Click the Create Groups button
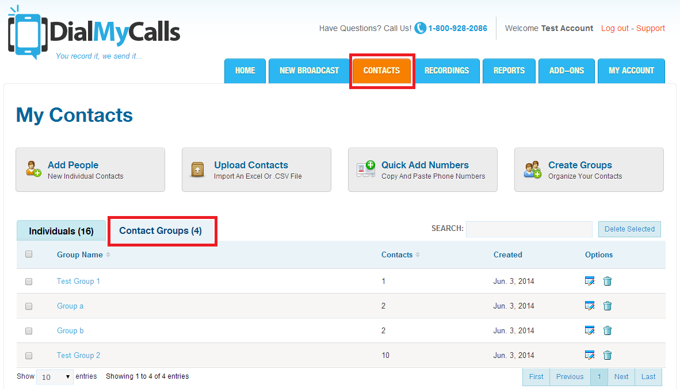Screen dimensions: 680x389 (x=589, y=170)
